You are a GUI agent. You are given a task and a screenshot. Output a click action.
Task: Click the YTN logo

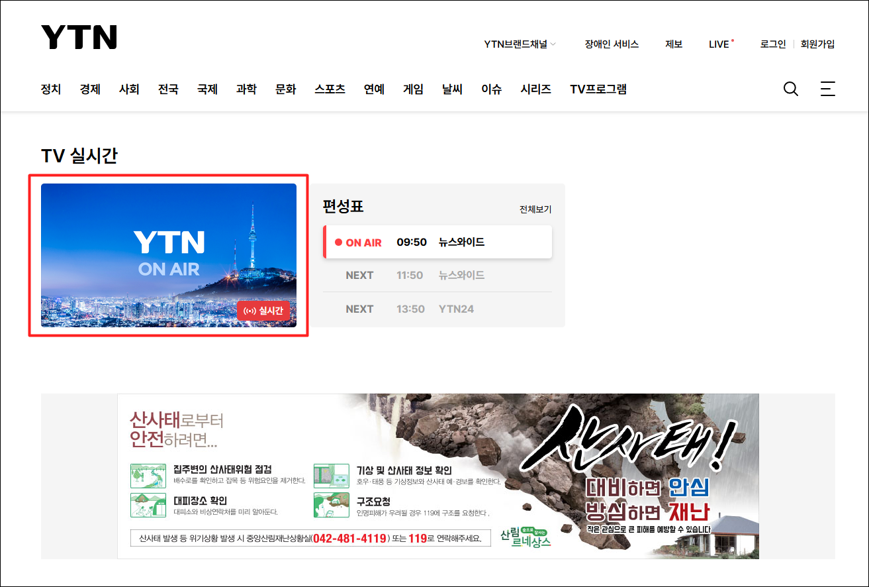coord(79,37)
